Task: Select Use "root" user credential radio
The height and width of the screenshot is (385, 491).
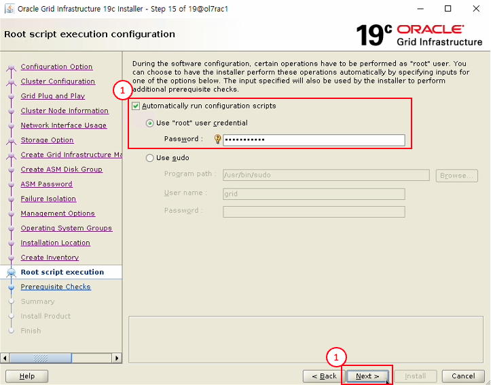Action: point(149,123)
